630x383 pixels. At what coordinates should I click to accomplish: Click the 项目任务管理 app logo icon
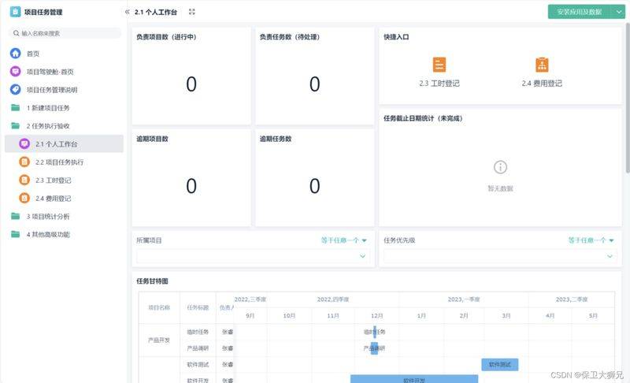click(x=15, y=12)
